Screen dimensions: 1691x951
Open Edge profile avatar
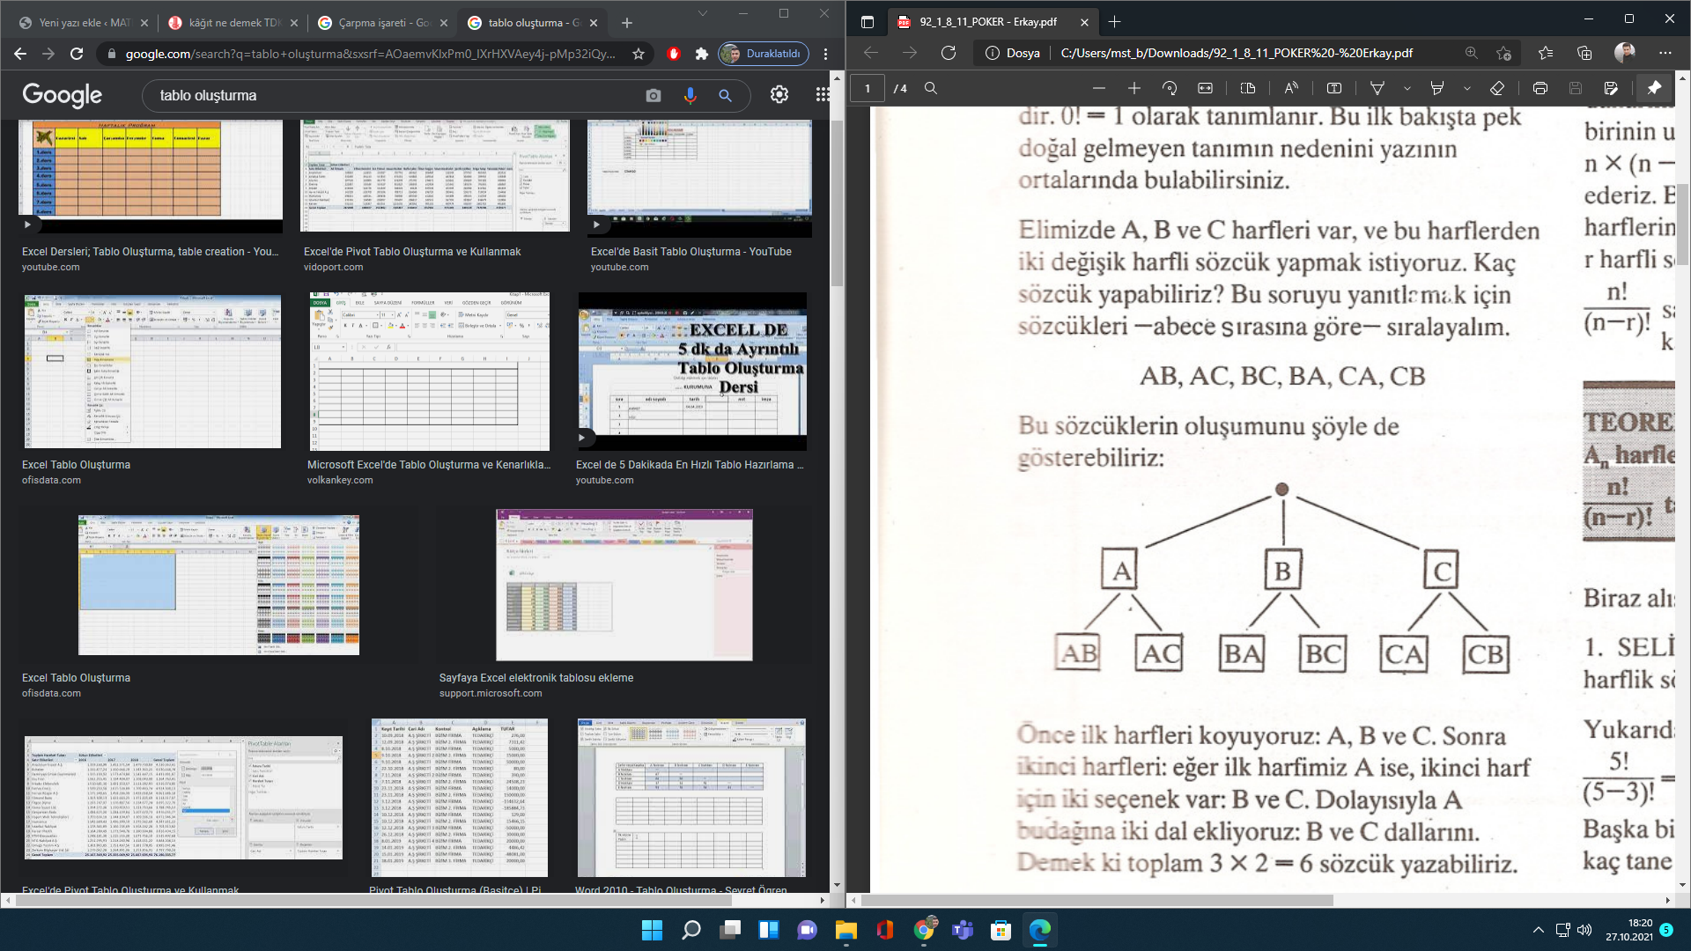[x=1625, y=53]
